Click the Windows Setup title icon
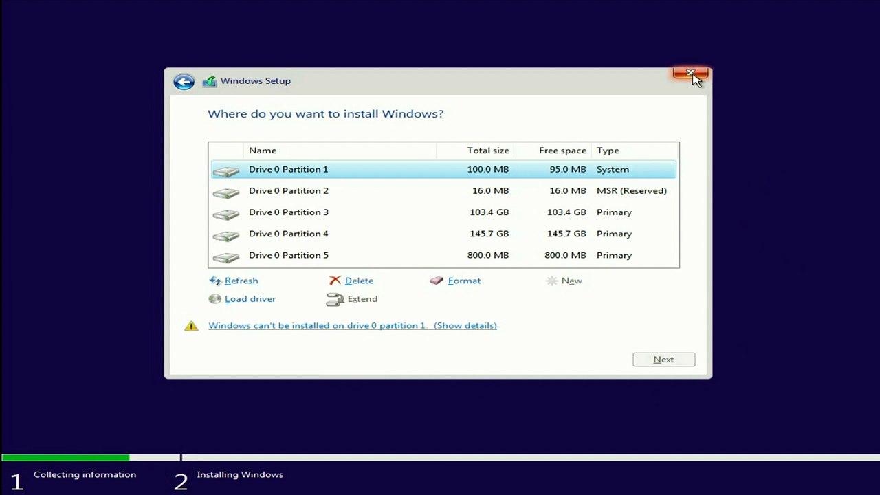880x495 pixels. click(x=210, y=81)
